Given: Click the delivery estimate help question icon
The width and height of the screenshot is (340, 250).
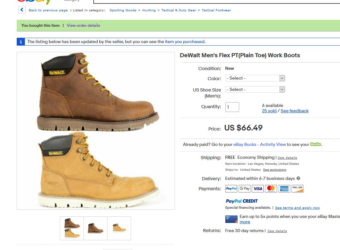Looking at the screenshot, I should click(298, 178).
